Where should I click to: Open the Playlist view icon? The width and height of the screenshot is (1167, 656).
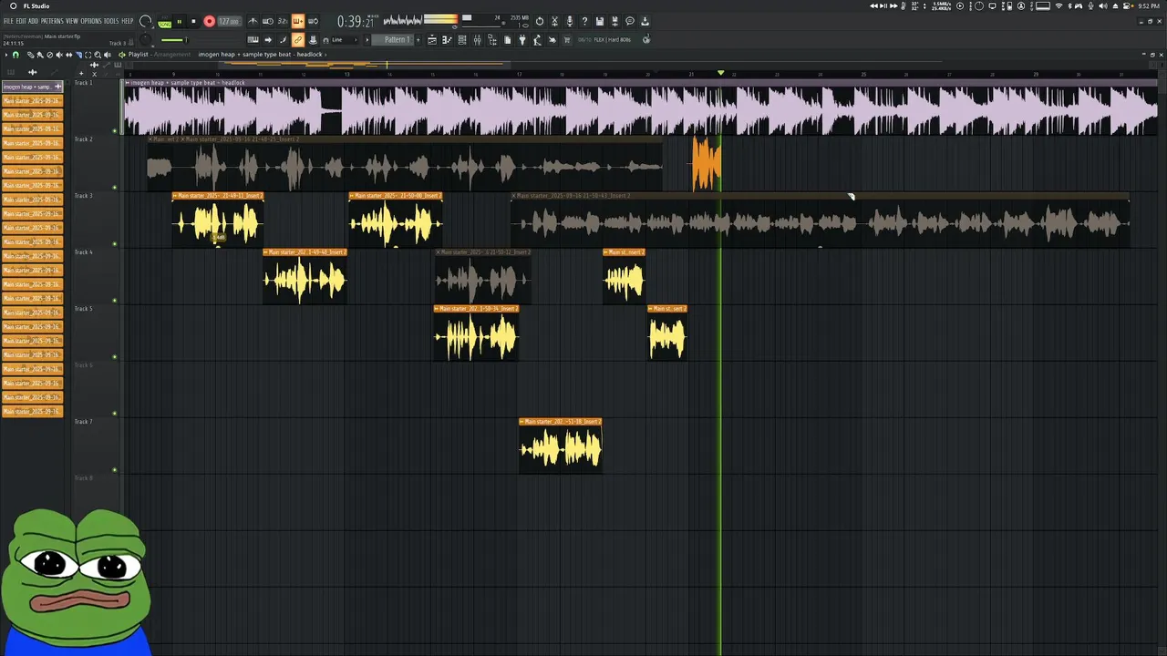click(x=432, y=40)
